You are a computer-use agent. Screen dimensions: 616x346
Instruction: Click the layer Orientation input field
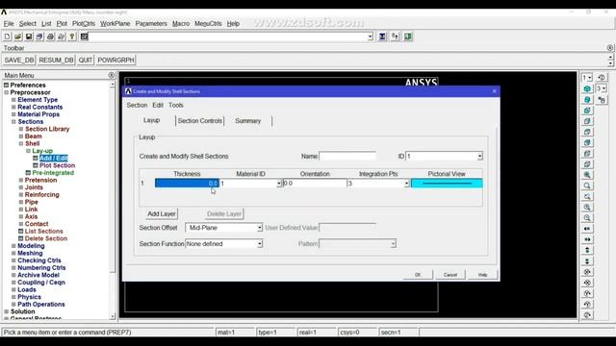pos(315,184)
